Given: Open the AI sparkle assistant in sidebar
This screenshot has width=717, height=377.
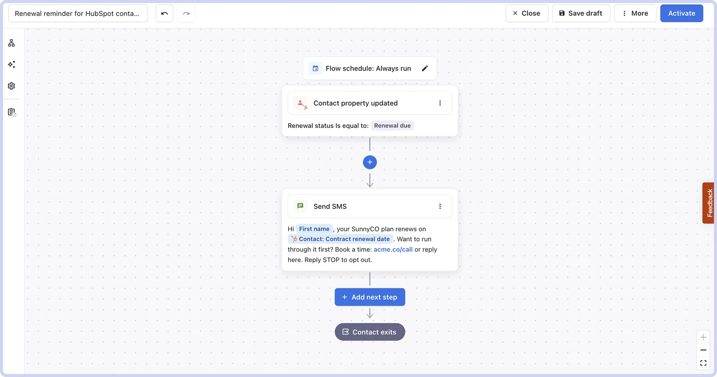Looking at the screenshot, I should (x=11, y=64).
